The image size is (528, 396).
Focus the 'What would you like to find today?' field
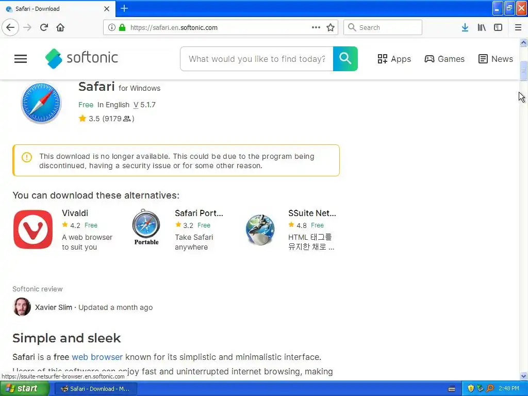click(257, 59)
